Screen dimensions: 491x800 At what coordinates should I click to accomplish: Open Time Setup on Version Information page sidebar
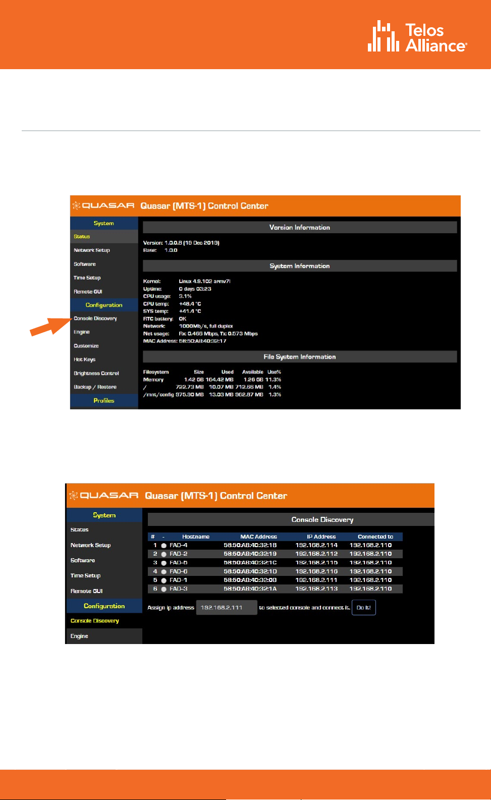(x=87, y=278)
